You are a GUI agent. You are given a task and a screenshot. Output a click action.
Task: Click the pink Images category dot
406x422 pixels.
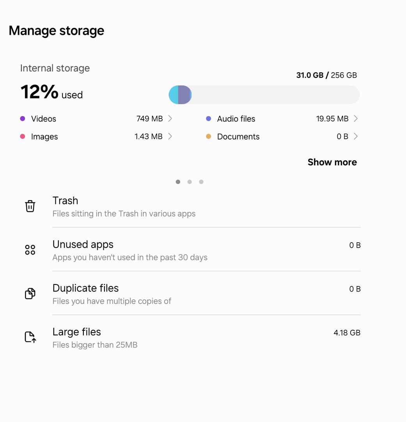click(x=23, y=136)
